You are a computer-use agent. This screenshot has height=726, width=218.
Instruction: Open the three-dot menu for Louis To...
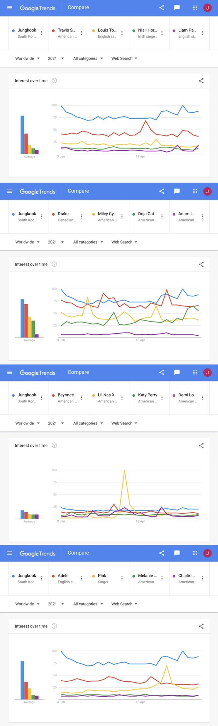click(x=122, y=33)
